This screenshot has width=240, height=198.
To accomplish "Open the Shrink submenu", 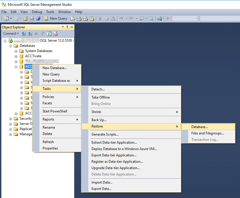I will [131, 112].
